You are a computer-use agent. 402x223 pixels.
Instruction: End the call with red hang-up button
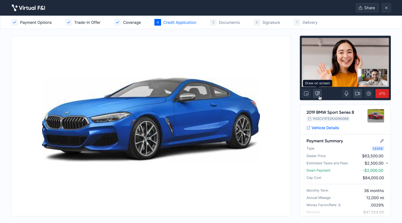382,94
